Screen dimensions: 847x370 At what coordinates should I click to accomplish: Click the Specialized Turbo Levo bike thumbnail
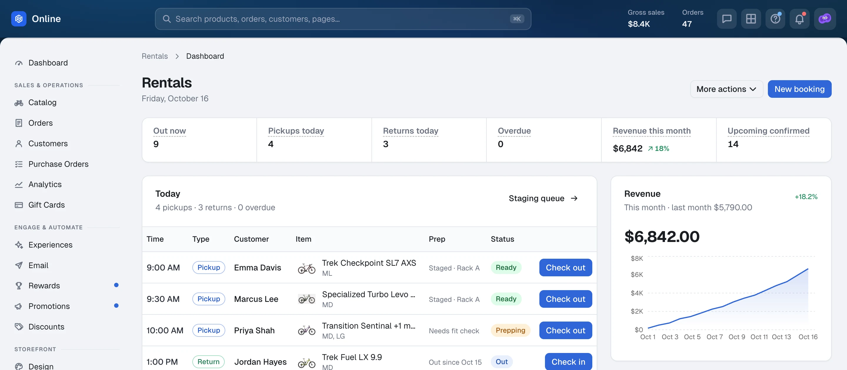coord(306,299)
